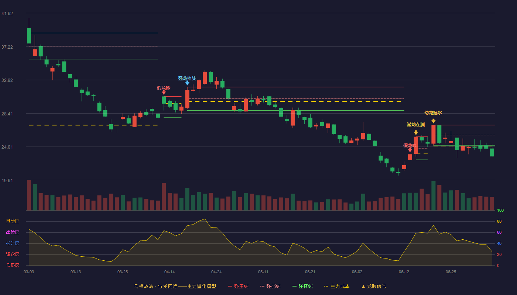517x295 pixels.
Task: Hide the 主力成本 dashed yellow legend
Action: pyautogui.click(x=337, y=286)
